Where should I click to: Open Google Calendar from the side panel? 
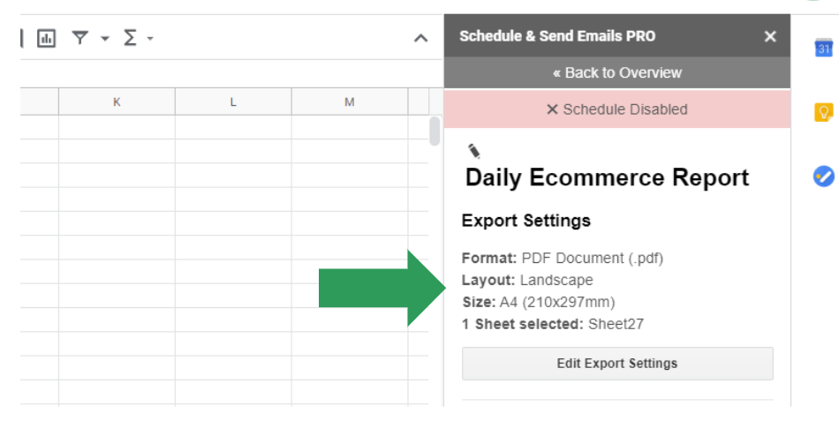pos(823,49)
